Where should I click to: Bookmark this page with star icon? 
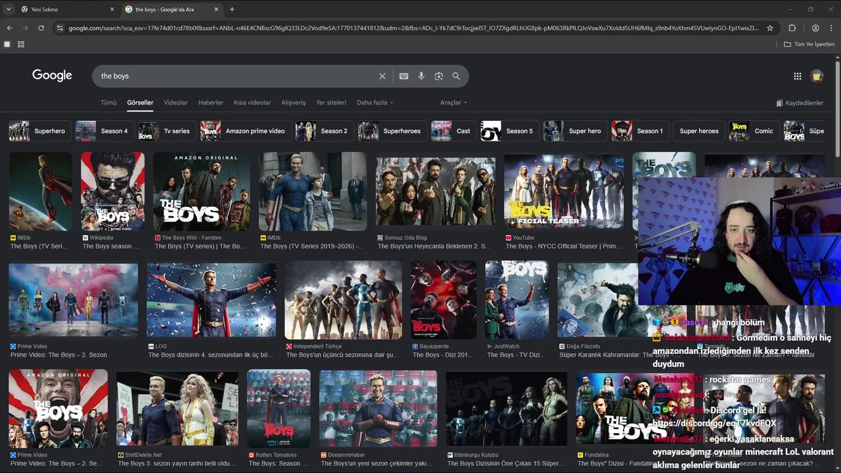770,28
